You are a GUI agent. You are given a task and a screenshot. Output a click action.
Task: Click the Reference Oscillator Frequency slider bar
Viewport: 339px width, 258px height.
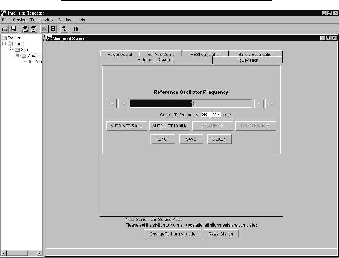tap(191, 104)
